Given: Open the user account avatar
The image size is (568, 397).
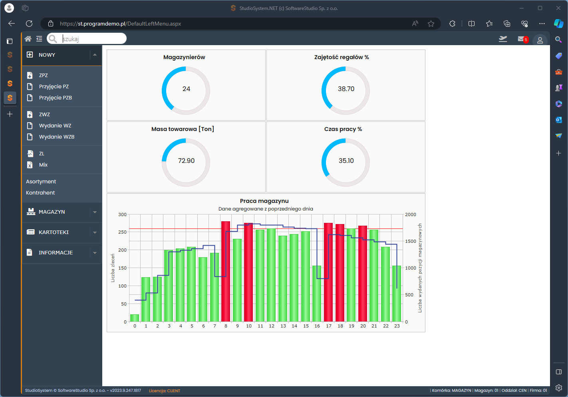Looking at the screenshot, I should 540,40.
